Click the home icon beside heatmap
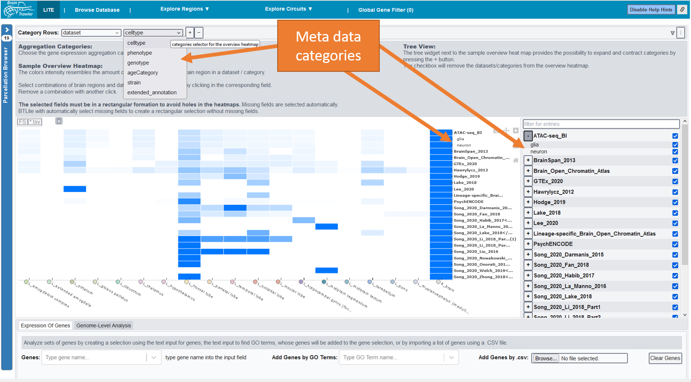Screen dimensions: 691x382 pyautogui.click(x=515, y=160)
